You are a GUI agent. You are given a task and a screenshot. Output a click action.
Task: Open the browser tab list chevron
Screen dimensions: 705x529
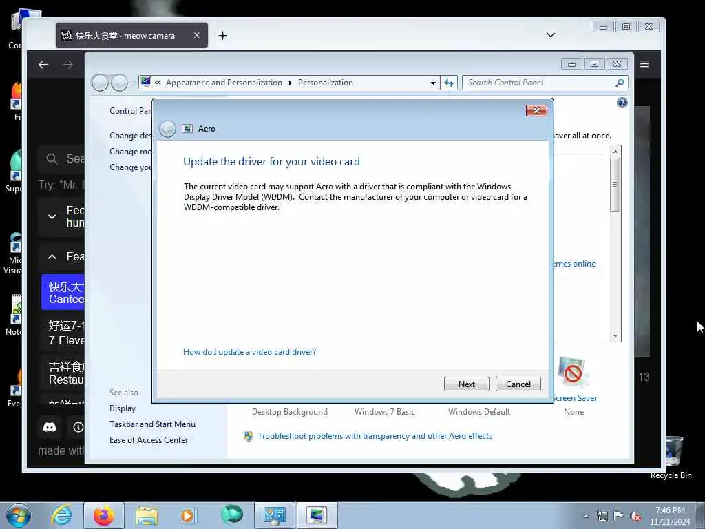pos(550,35)
